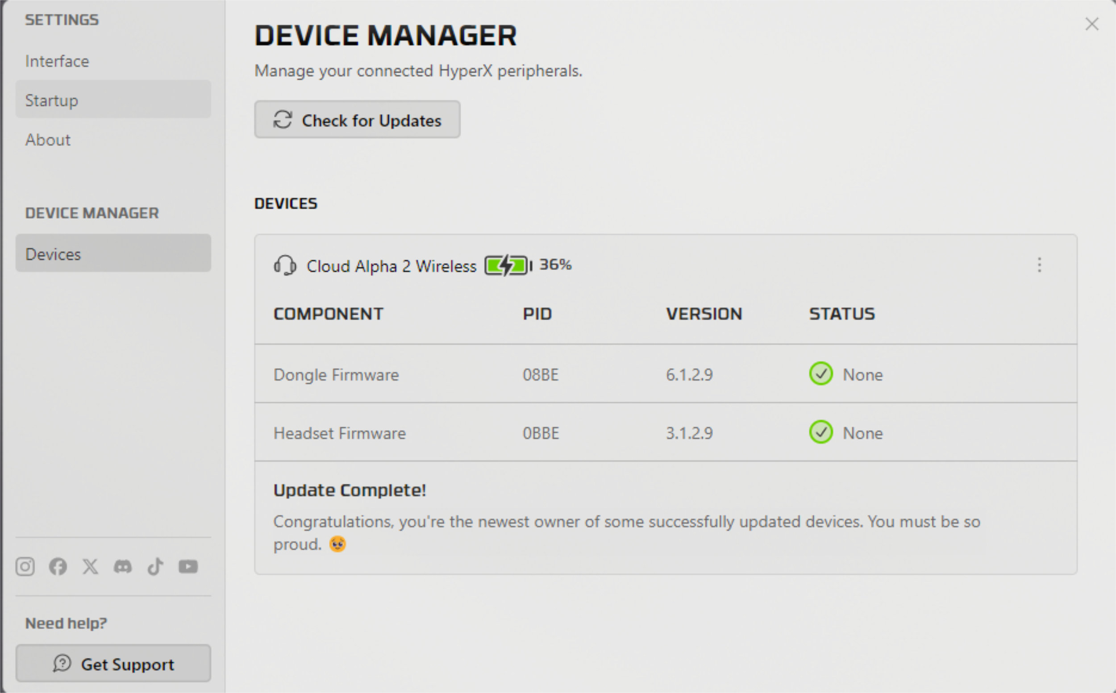Open the Facebook social link icon
Screen dimensions: 1116x693
tap(58, 567)
